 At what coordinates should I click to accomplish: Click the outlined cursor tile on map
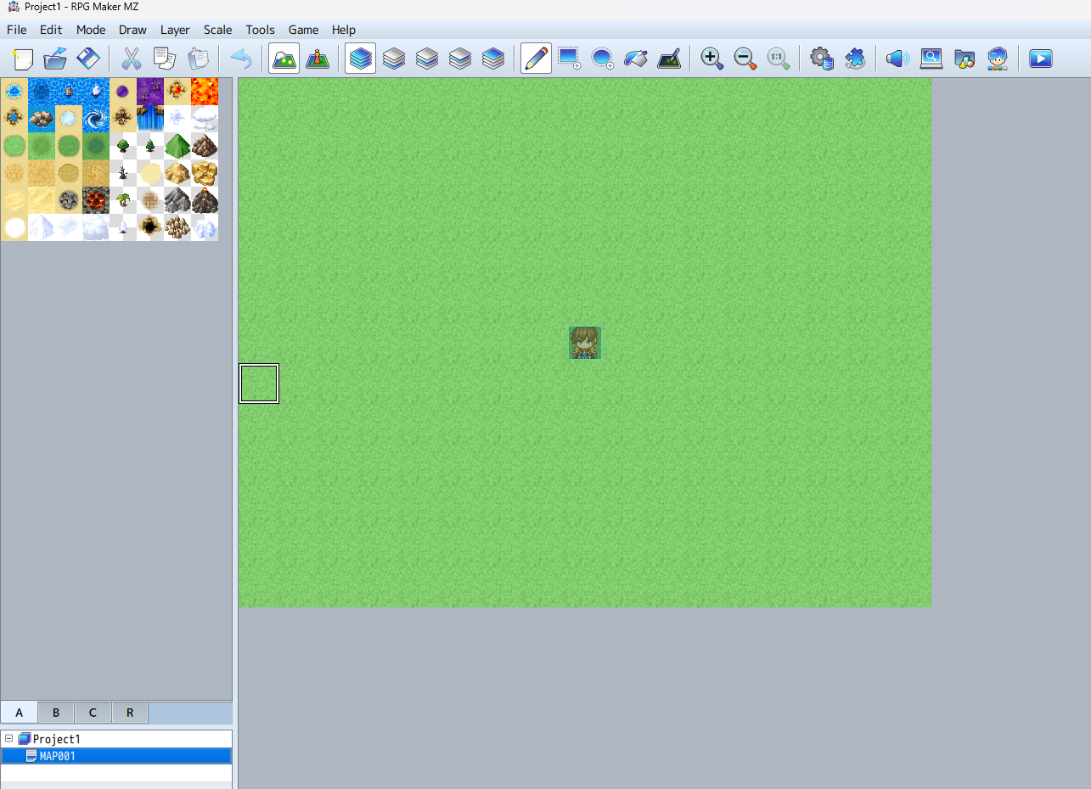point(259,383)
